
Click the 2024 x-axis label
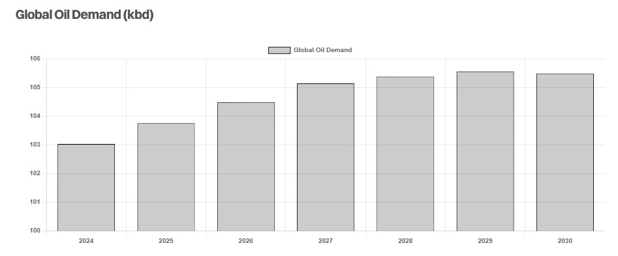pyautogui.click(x=86, y=241)
